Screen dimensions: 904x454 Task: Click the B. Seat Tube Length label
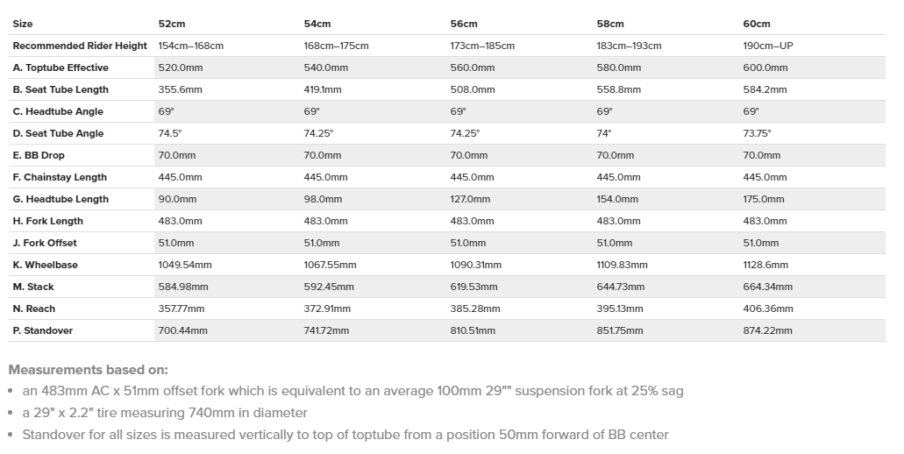coord(61,89)
